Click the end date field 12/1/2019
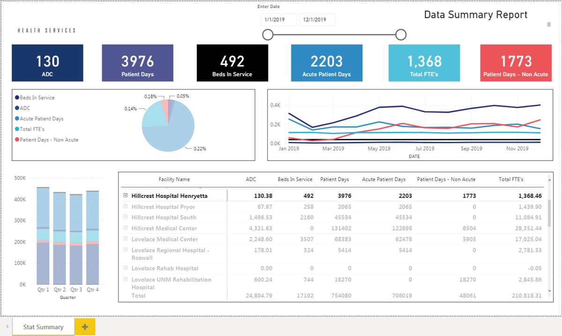This screenshot has height=336, width=562. (317, 20)
